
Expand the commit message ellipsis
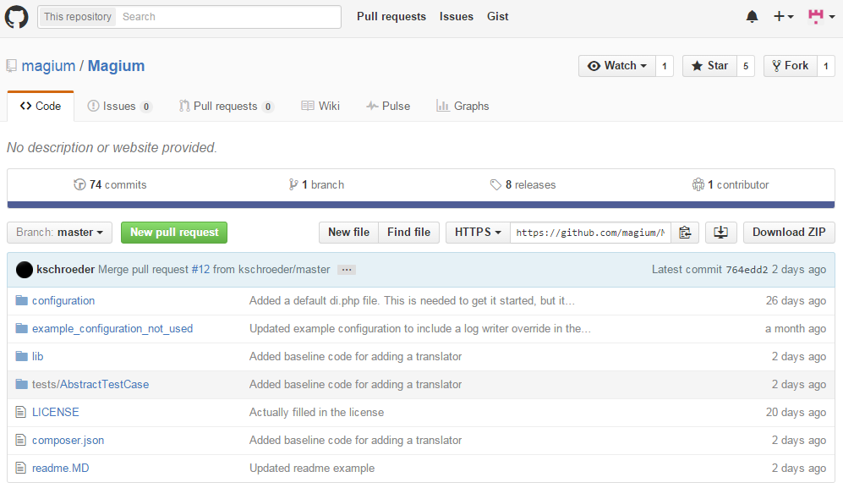point(347,270)
